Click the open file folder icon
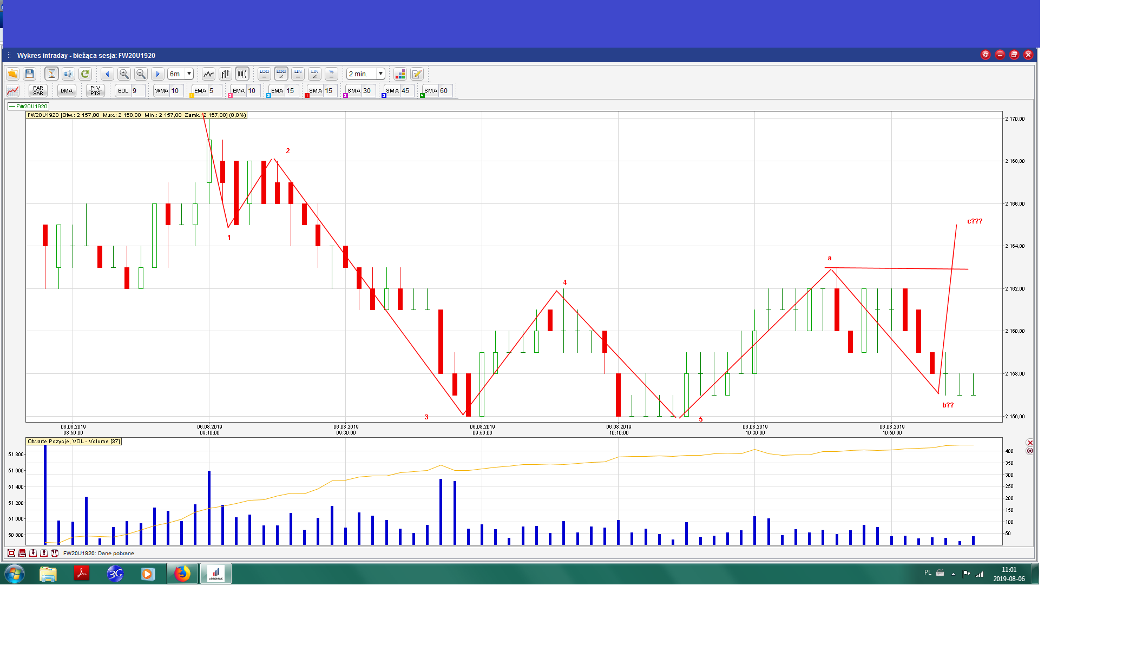Screen dimensions: 1143x645 tap(12, 74)
